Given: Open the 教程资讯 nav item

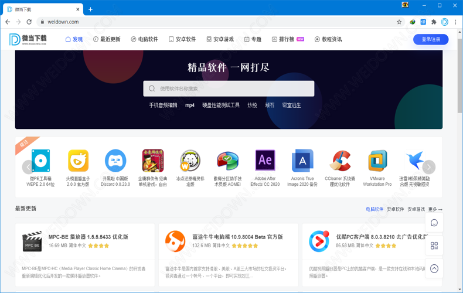Looking at the screenshot, I should click(x=328, y=39).
